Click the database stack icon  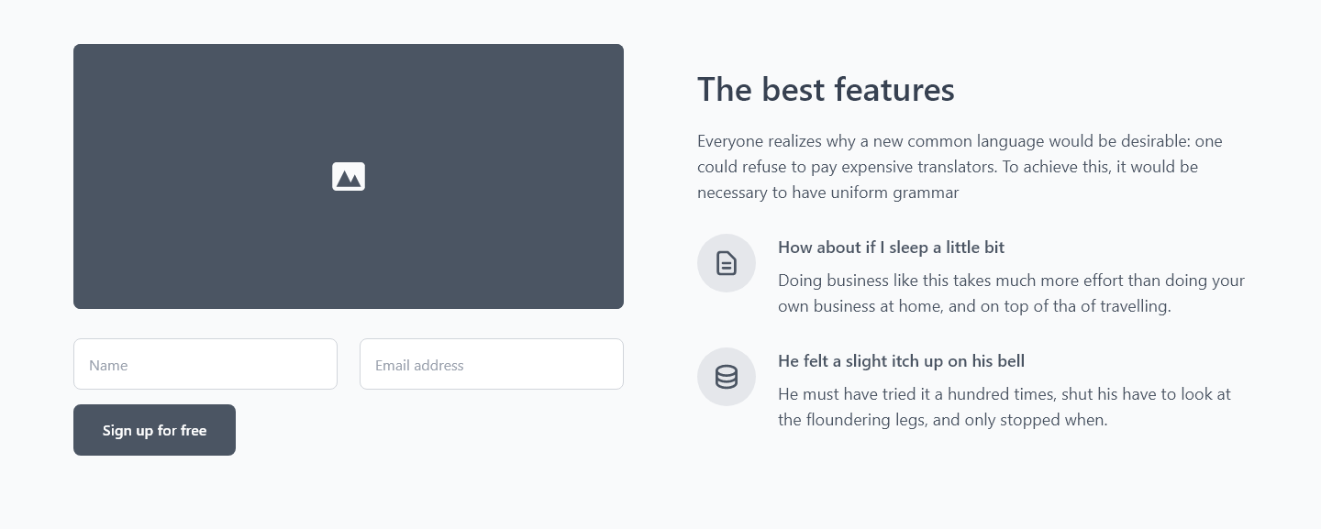pos(727,377)
